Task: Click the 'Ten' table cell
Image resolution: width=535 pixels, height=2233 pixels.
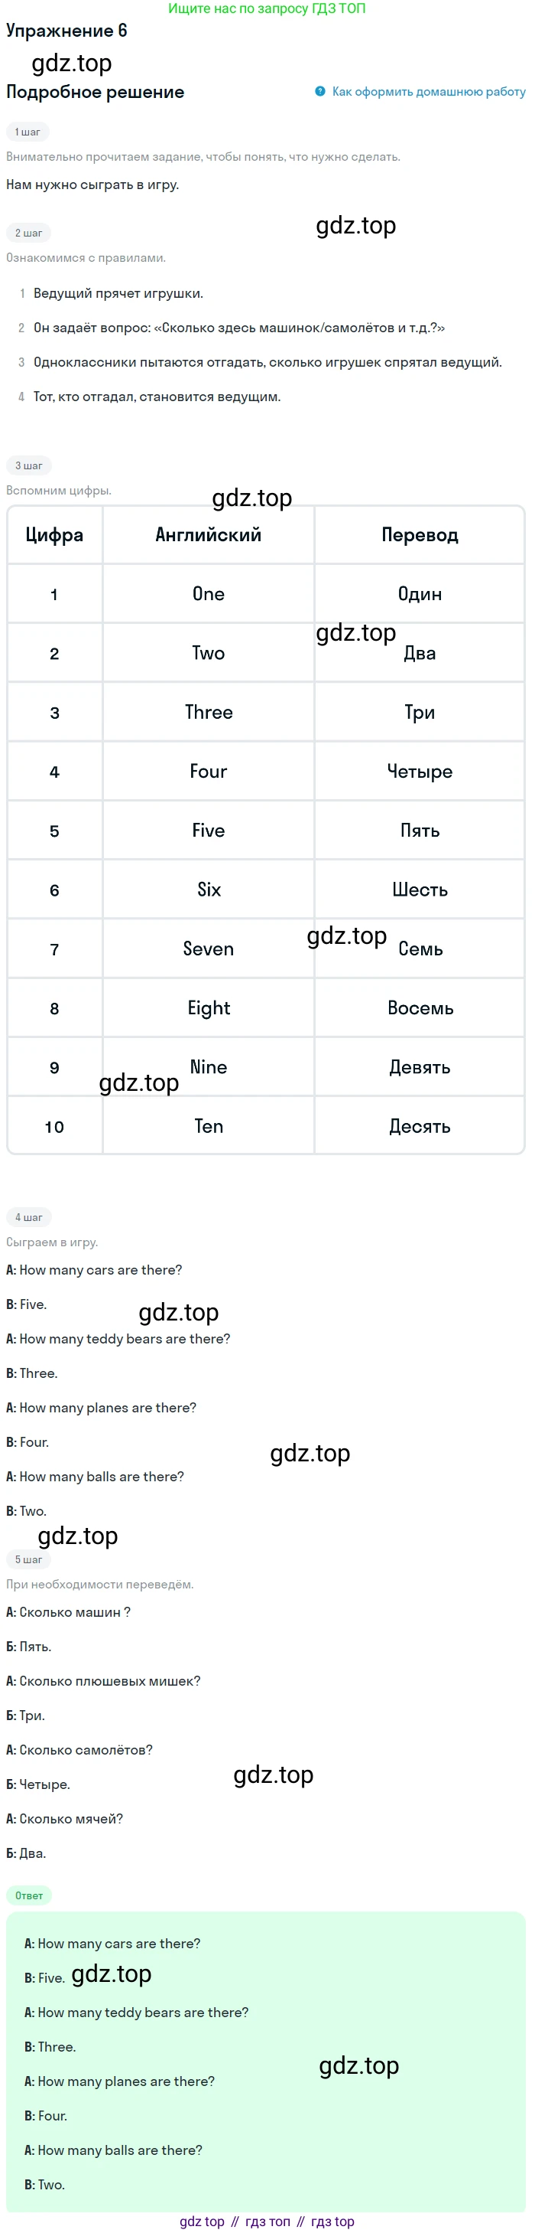Action: [209, 1126]
